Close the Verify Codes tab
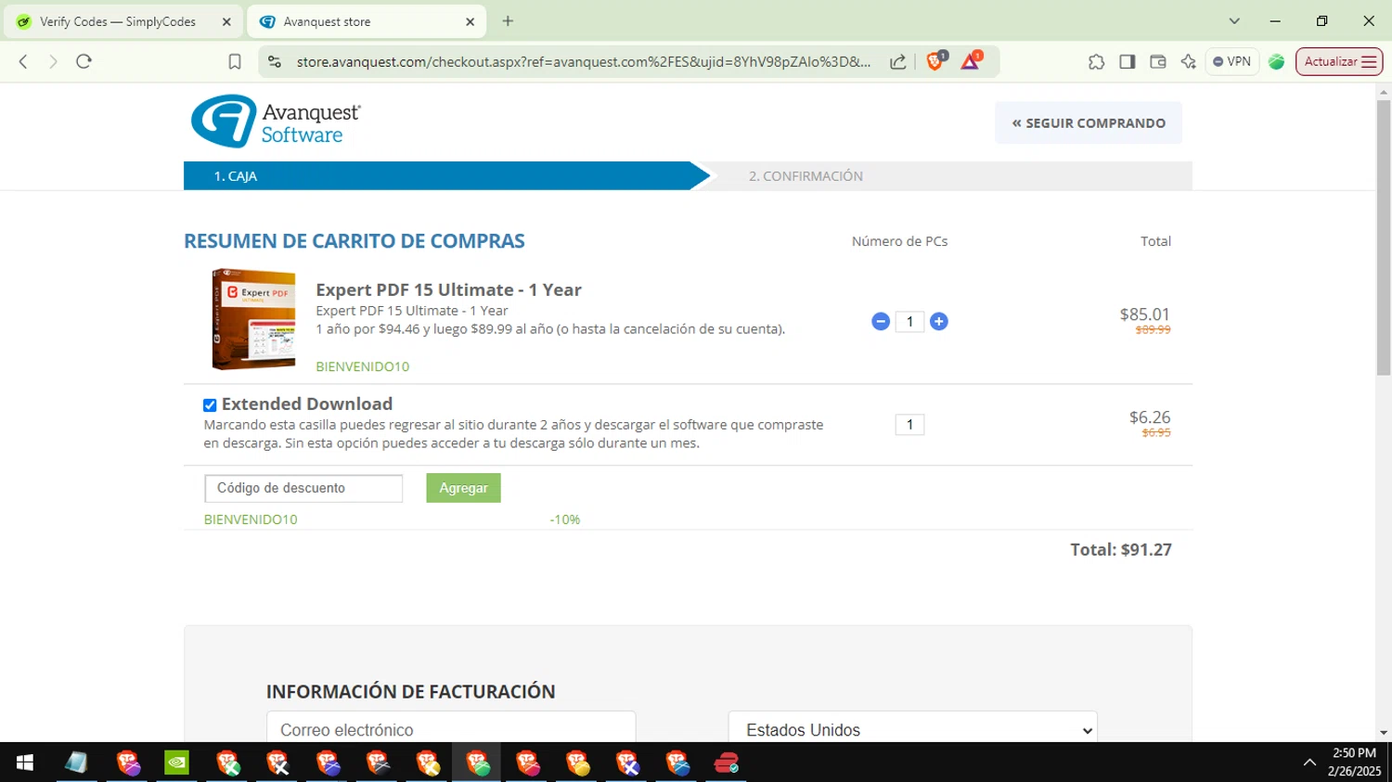This screenshot has height=782, width=1392. 226,21
